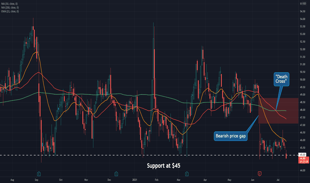Screen dimensions: 310x183
Task: Click the 44.00 price axis label
Action: 302,170
